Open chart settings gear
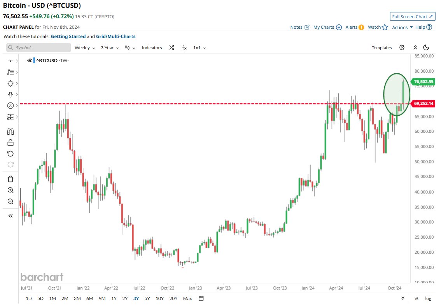The width and height of the screenshot is (439, 307). tap(402, 47)
